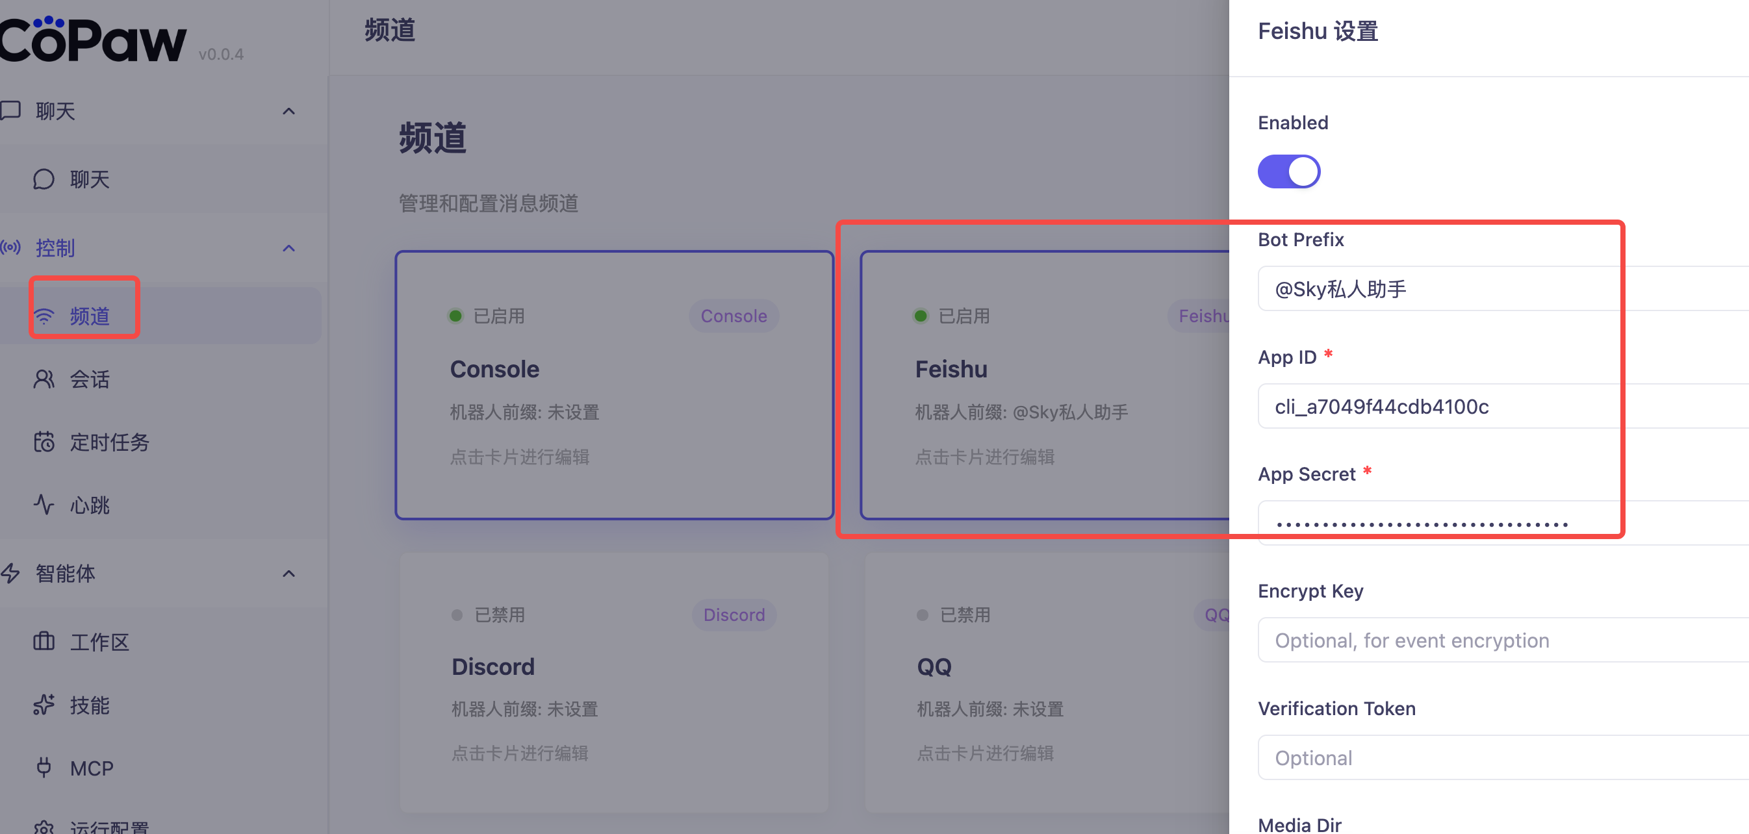The height and width of the screenshot is (834, 1749).
Task: Collapse the 控制 section chevron
Action: click(x=288, y=247)
